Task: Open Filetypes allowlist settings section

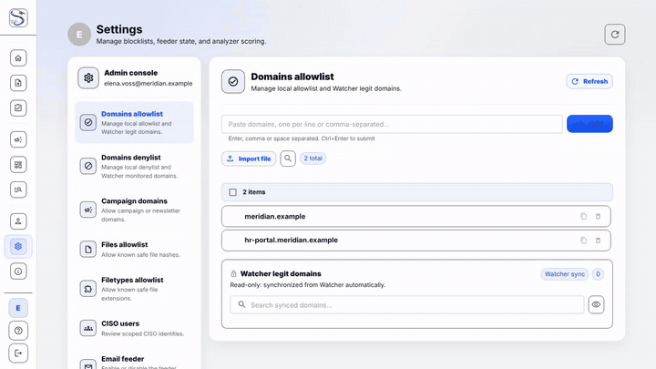Action: point(134,289)
